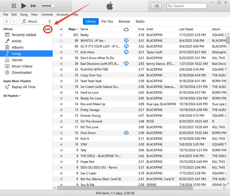Toggle shuffle icon in player bar

(14, 6)
